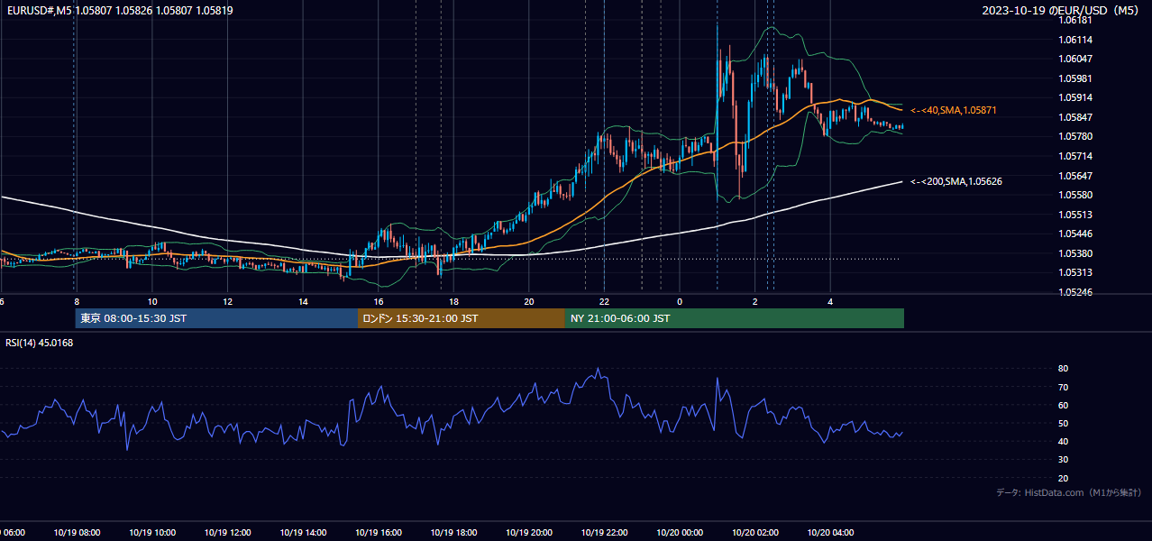The width and height of the screenshot is (1152, 541).
Task: Click price axis label 1.06114
Action: 1076,40
